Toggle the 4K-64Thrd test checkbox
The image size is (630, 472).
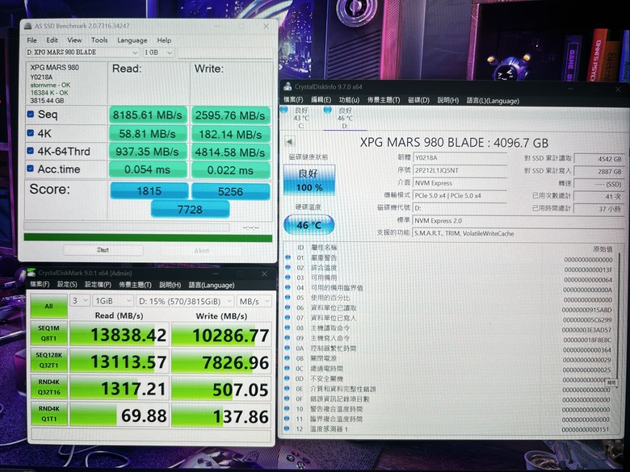click(31, 151)
